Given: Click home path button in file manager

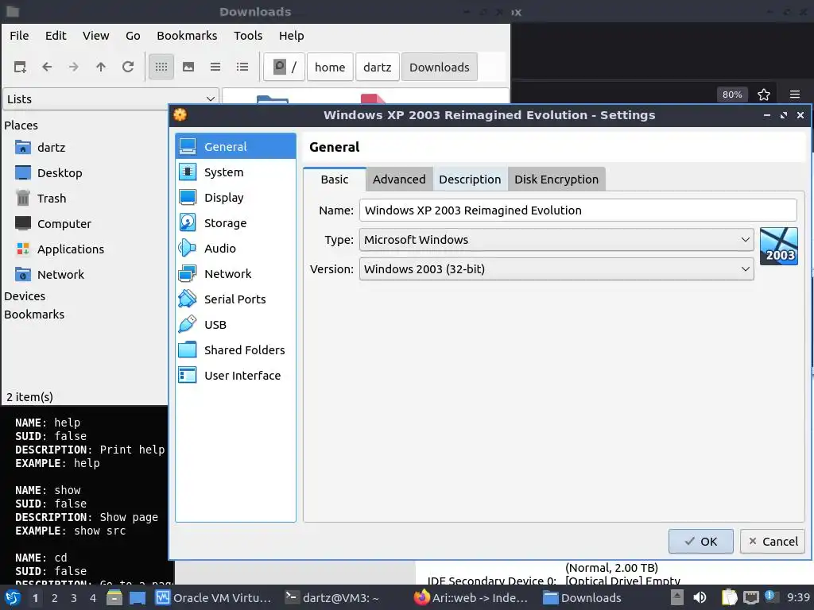Looking at the screenshot, I should tap(330, 67).
